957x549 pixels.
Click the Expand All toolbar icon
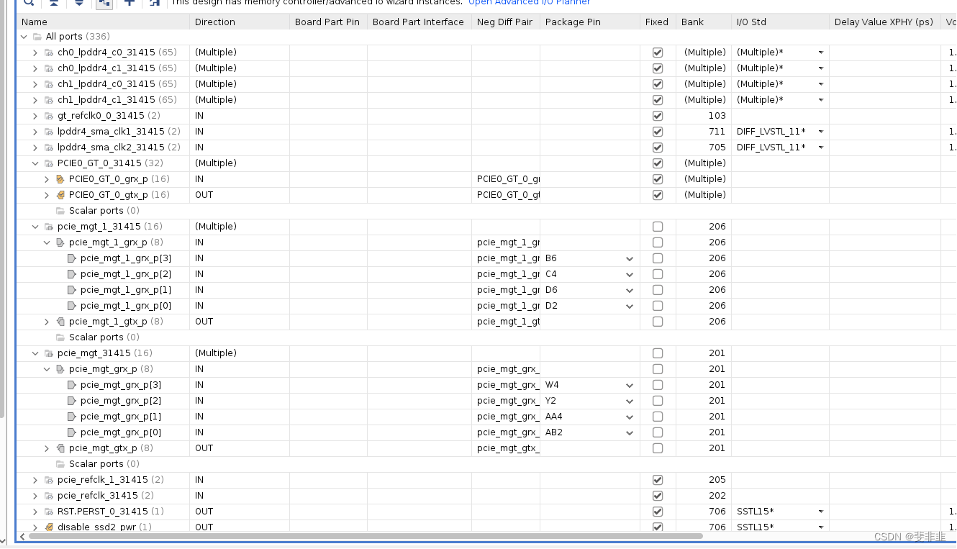pyautogui.click(x=79, y=3)
